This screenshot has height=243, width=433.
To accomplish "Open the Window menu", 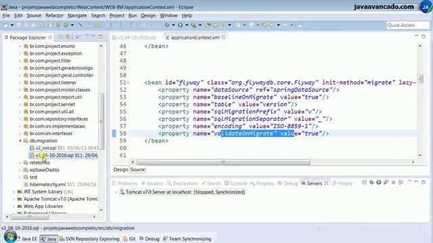I will coord(168,16).
